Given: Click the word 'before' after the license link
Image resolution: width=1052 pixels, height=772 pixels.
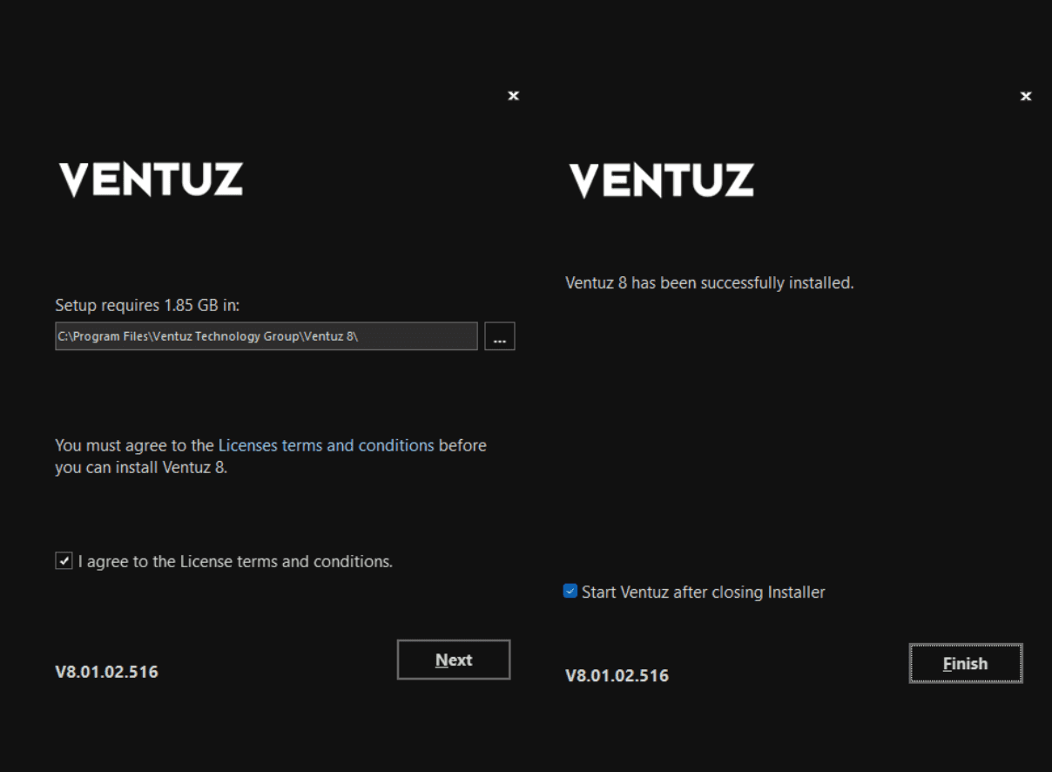Looking at the screenshot, I should pos(462,445).
